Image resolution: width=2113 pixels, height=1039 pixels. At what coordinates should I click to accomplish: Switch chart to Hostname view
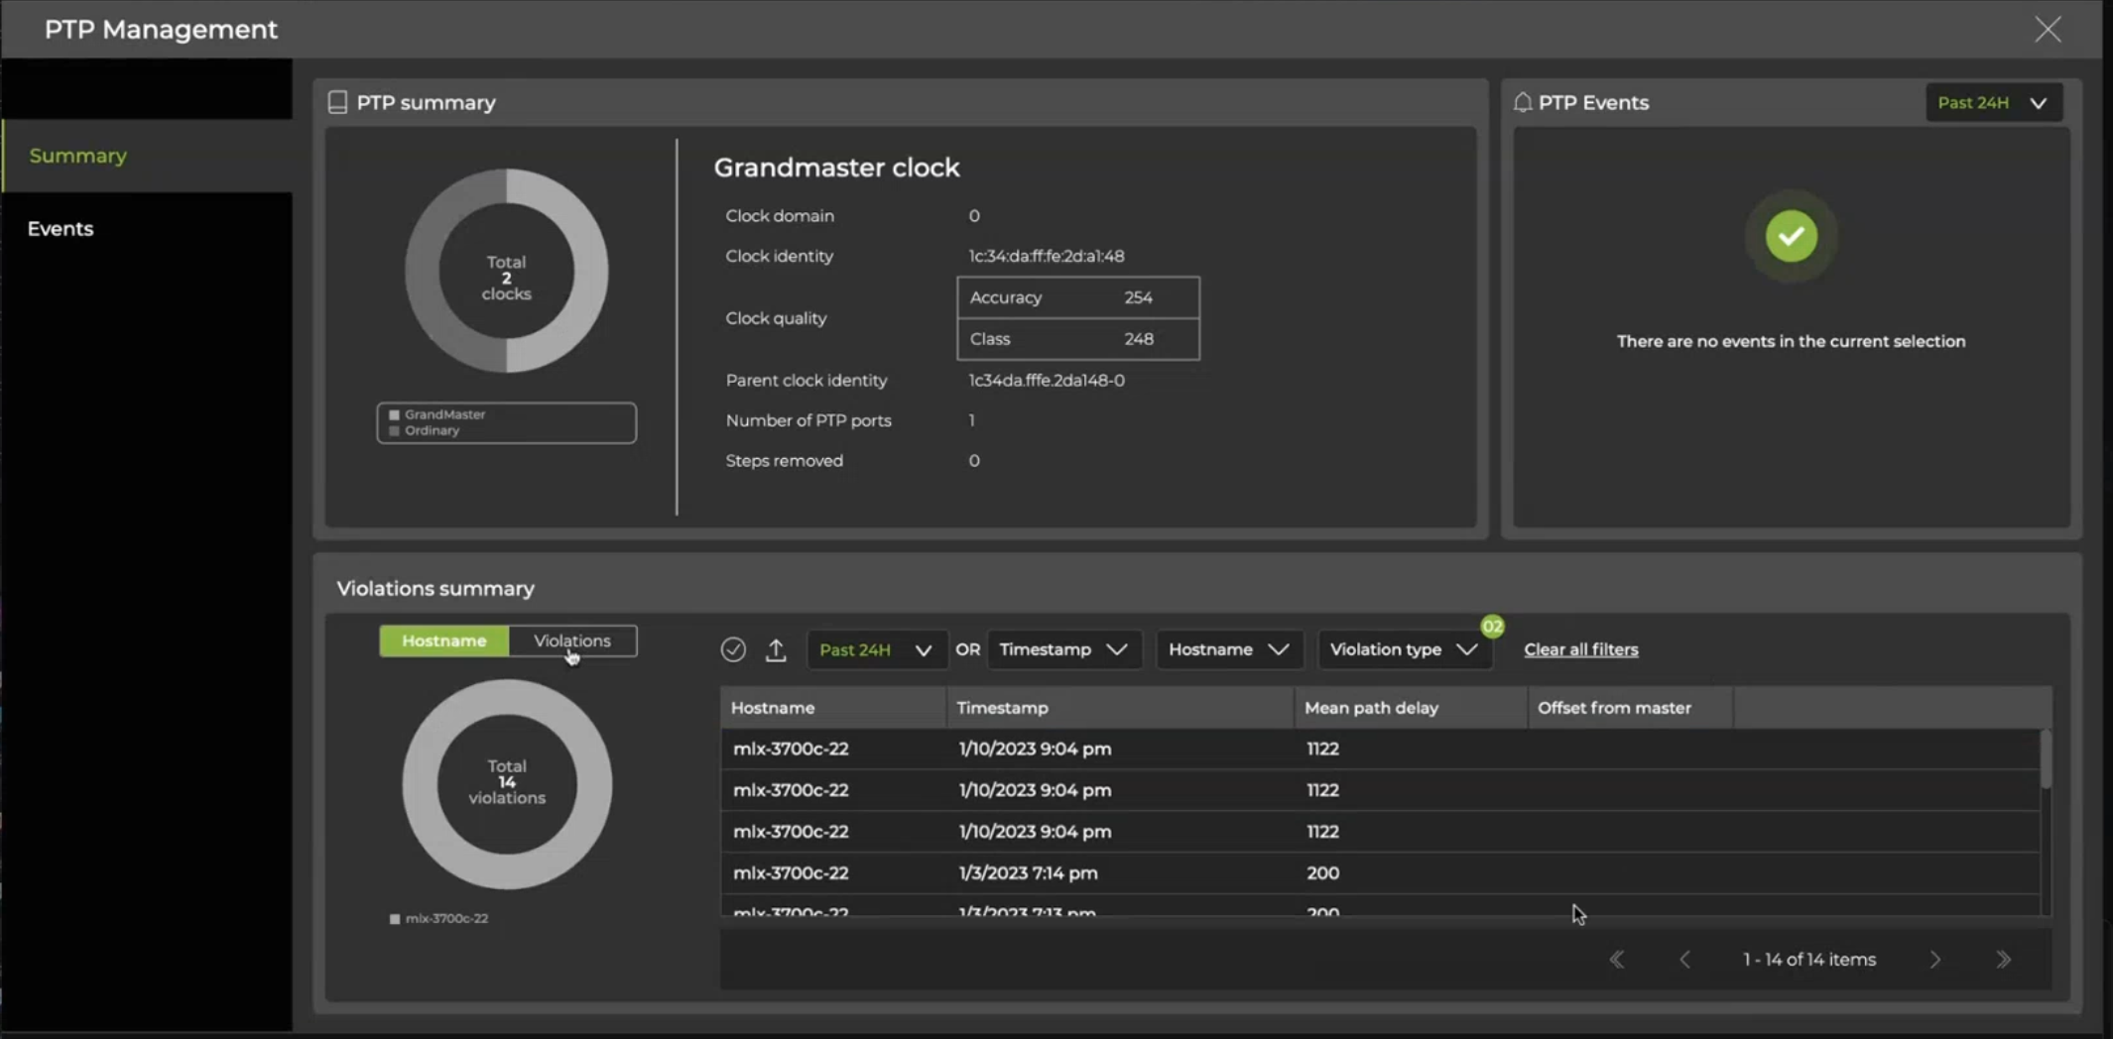(x=443, y=640)
